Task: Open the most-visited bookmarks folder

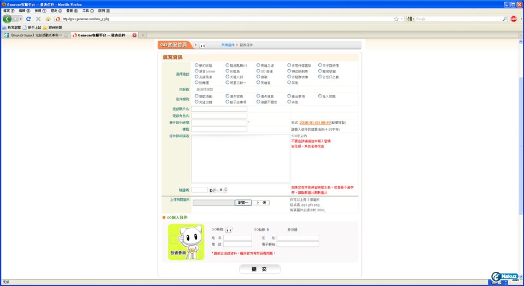Action: click(x=11, y=27)
